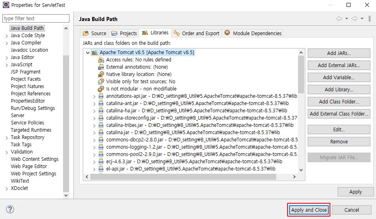376x219 pixels.
Task: Select Java Build Path in the category tree
Action: pyautogui.click(x=27, y=28)
